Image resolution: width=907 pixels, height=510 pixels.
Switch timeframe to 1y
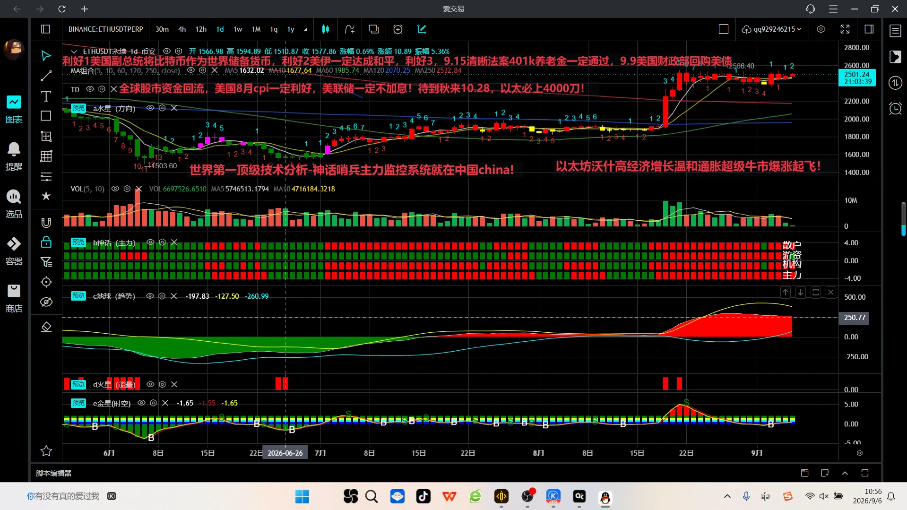291,29
